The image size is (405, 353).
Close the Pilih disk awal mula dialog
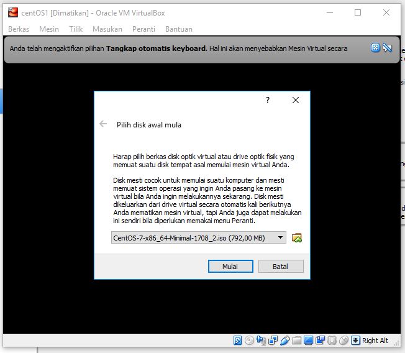pyautogui.click(x=296, y=100)
